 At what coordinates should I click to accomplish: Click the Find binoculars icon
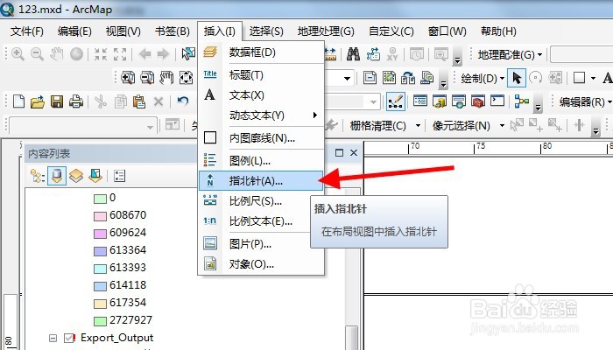353,54
